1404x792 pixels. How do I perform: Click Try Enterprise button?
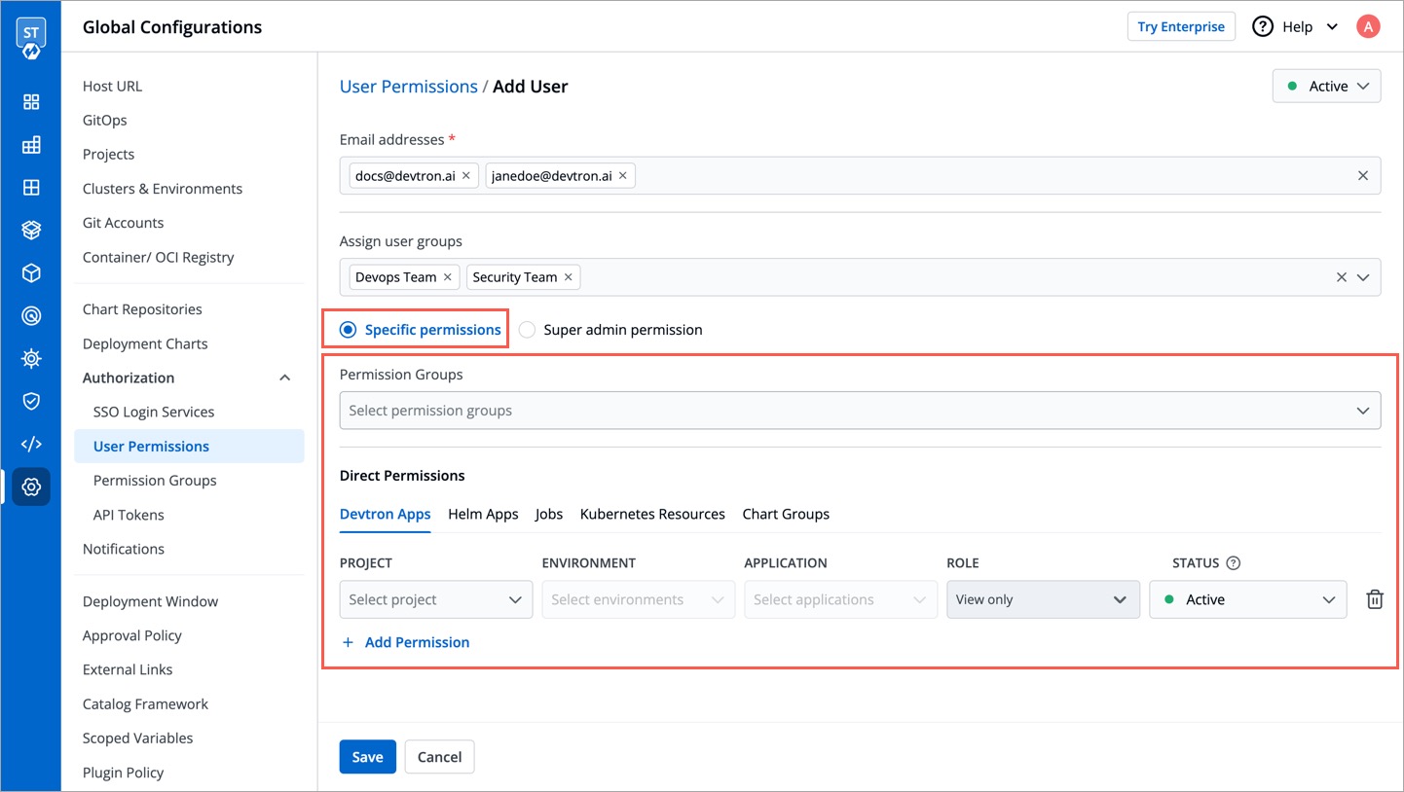pyautogui.click(x=1181, y=26)
